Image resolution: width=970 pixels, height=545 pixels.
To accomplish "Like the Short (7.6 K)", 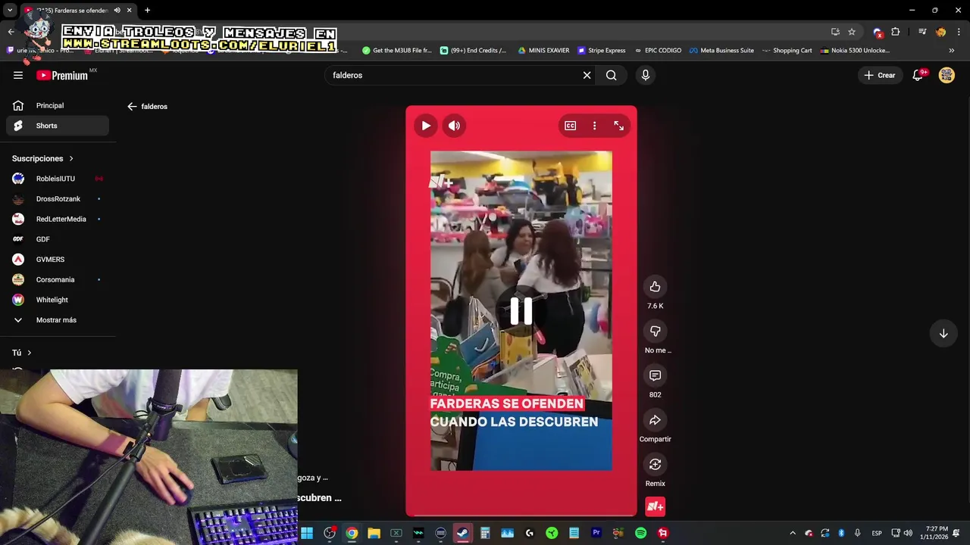I will 655,287.
